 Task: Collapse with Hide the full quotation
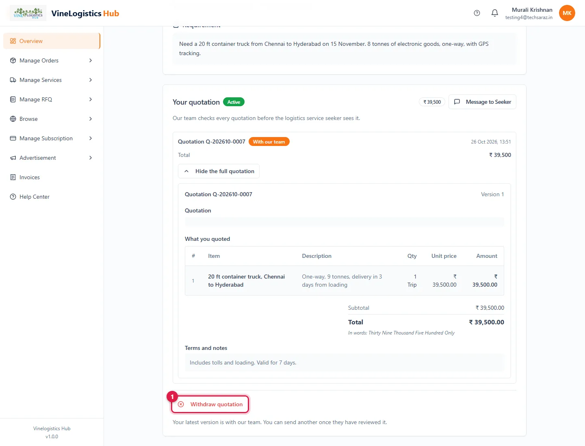[219, 171]
